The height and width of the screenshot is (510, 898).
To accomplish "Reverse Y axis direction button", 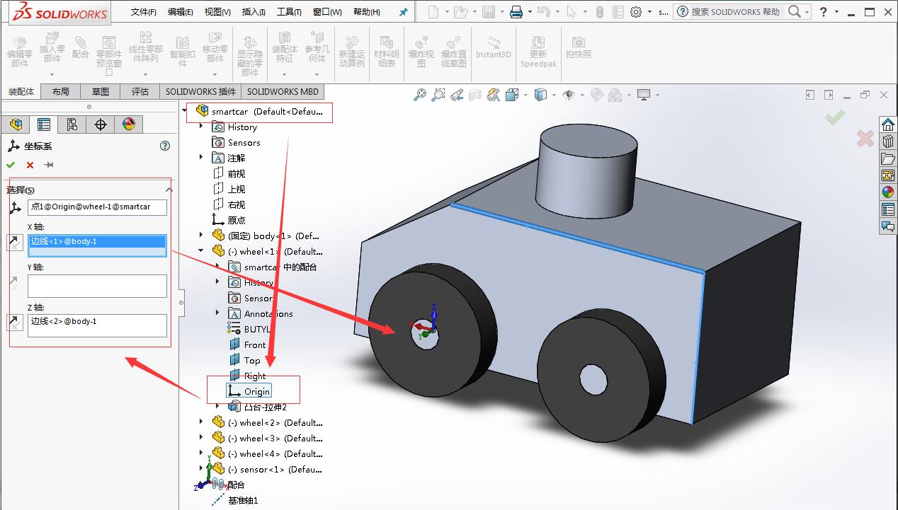I will pos(14,283).
